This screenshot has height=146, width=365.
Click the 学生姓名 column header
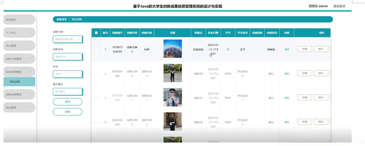coord(243,33)
